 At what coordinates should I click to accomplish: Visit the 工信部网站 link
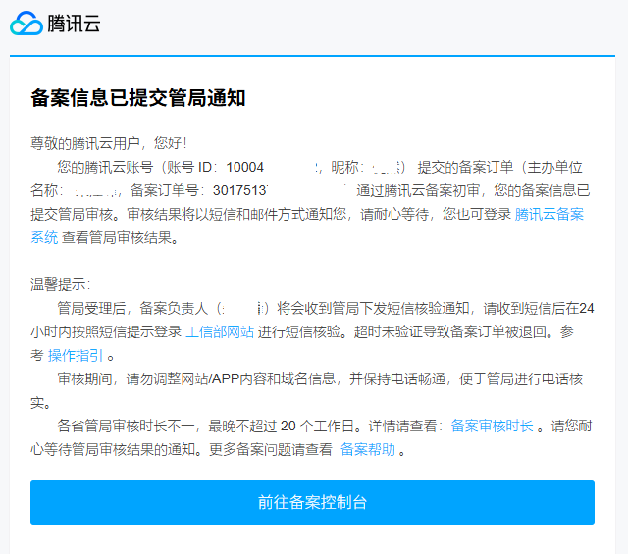[x=220, y=331]
